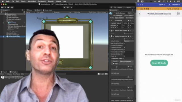Select Main Camera in Hierarchy

(13, 16)
